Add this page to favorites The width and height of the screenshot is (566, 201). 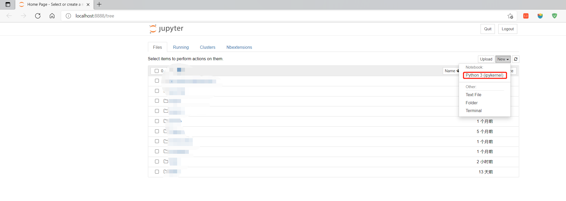pyautogui.click(x=510, y=16)
